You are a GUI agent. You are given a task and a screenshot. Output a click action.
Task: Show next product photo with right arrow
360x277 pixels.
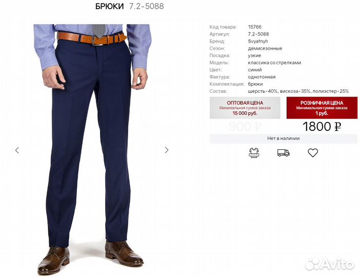coord(167,150)
